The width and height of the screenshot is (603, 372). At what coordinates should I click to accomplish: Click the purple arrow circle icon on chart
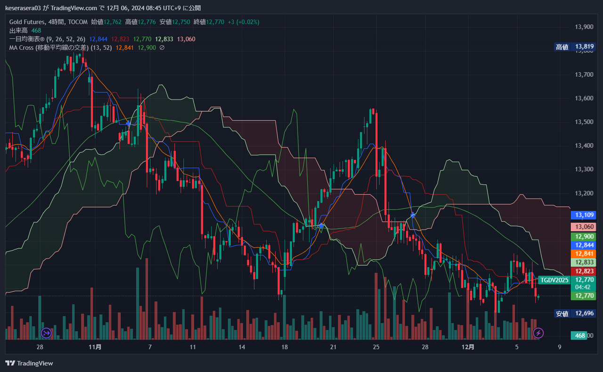coord(46,333)
